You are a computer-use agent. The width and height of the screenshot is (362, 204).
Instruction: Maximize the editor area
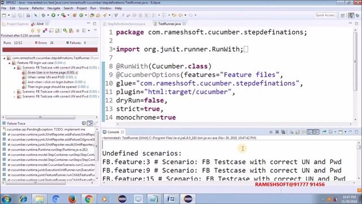tap(356, 24)
